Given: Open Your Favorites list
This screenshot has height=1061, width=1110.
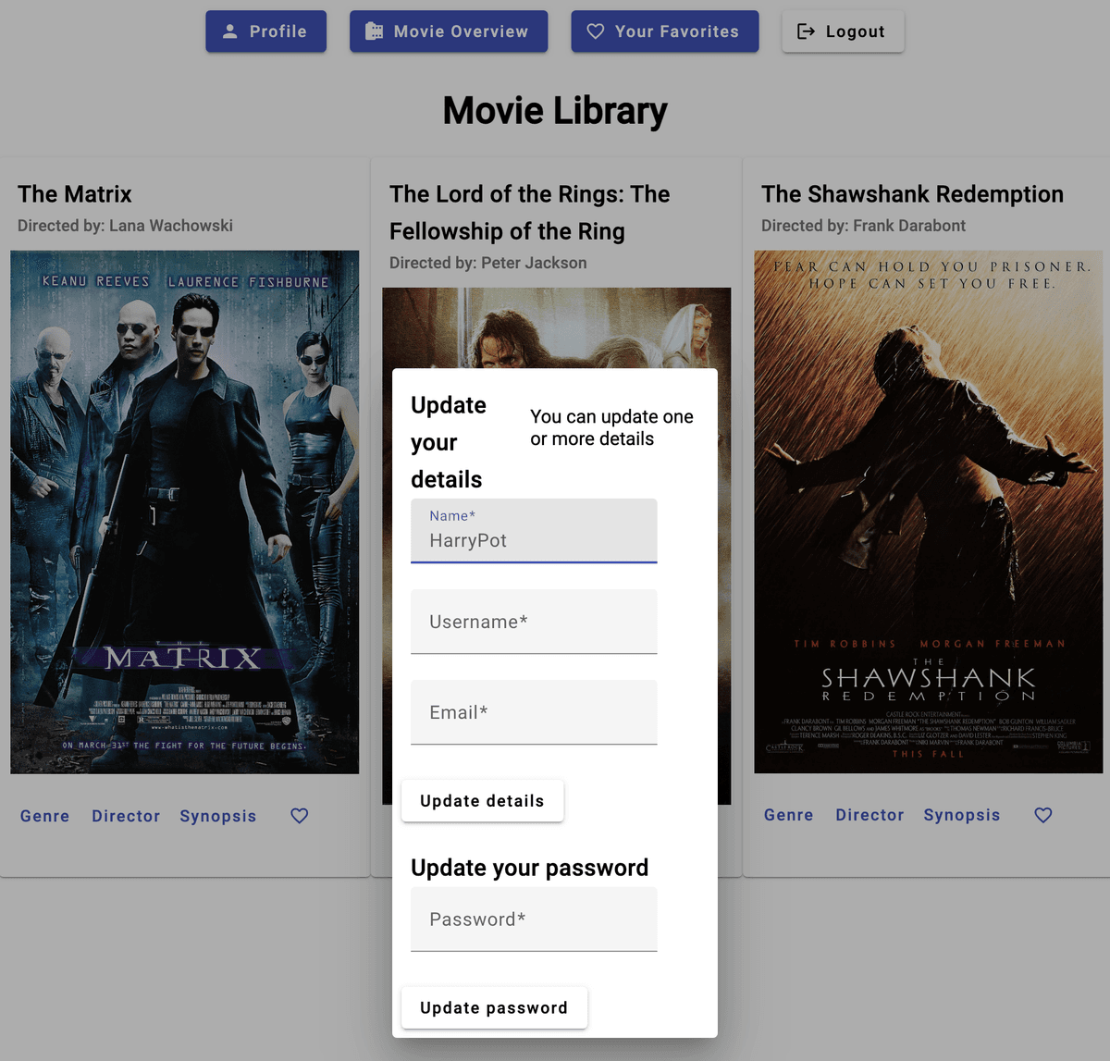Looking at the screenshot, I should (x=665, y=31).
